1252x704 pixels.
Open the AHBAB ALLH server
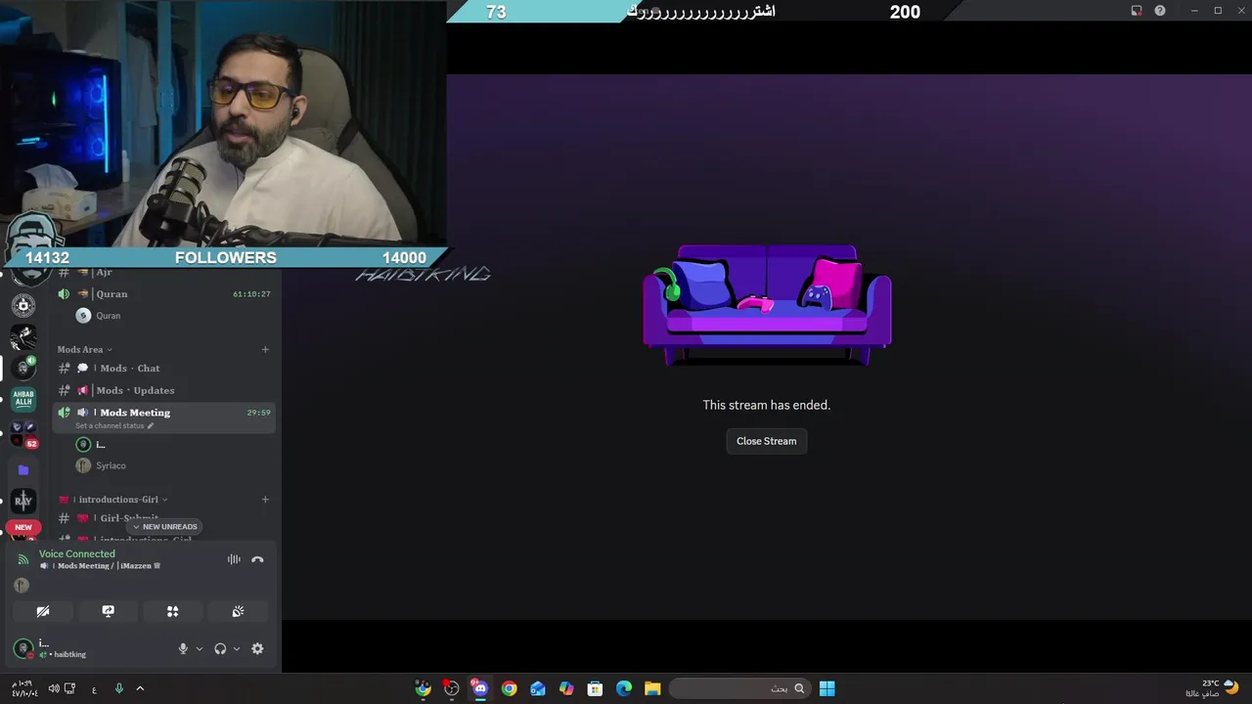[23, 399]
